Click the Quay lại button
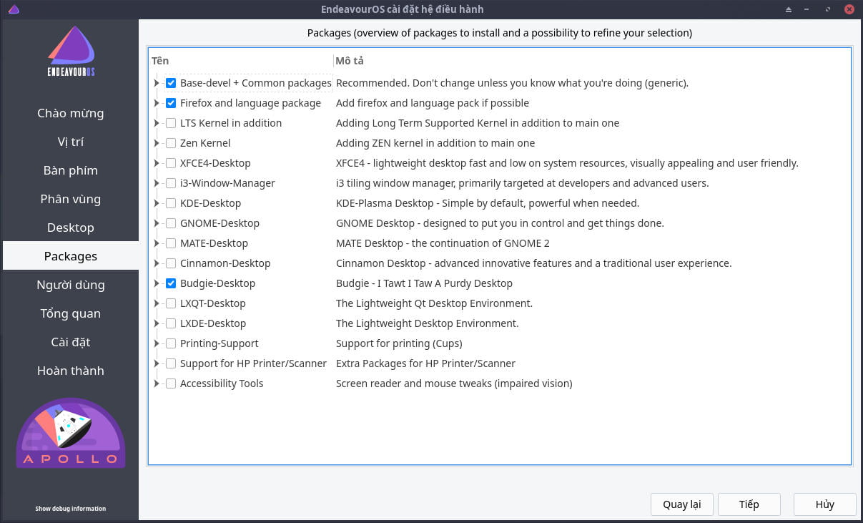863x523 pixels. [681, 504]
